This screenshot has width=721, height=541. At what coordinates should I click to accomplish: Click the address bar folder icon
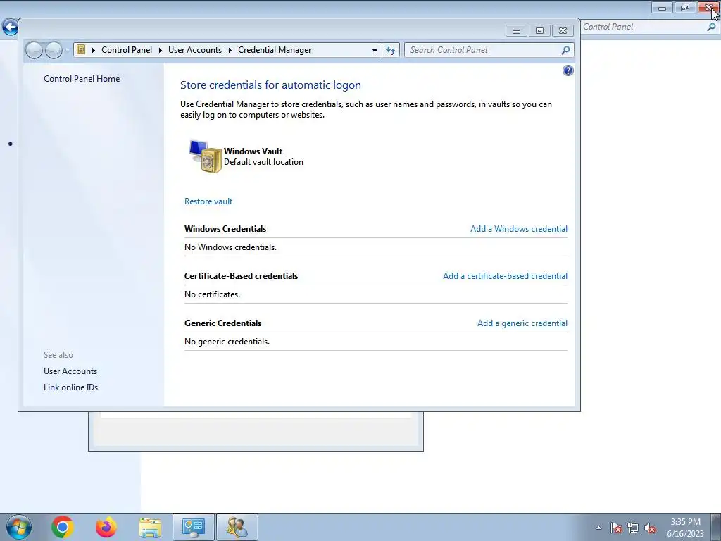click(82, 50)
